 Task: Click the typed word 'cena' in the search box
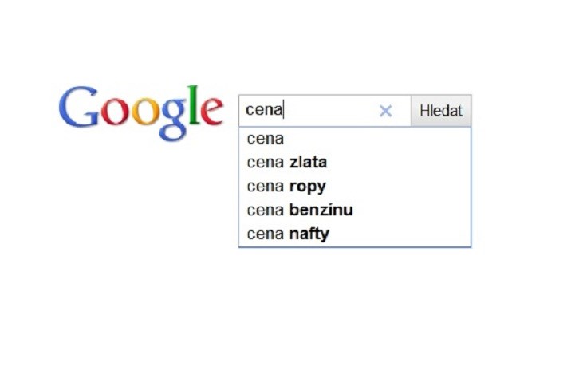point(263,111)
